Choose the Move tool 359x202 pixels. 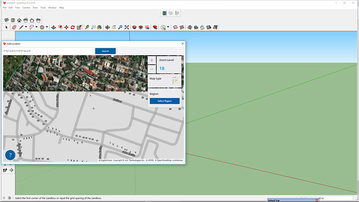coord(67,27)
